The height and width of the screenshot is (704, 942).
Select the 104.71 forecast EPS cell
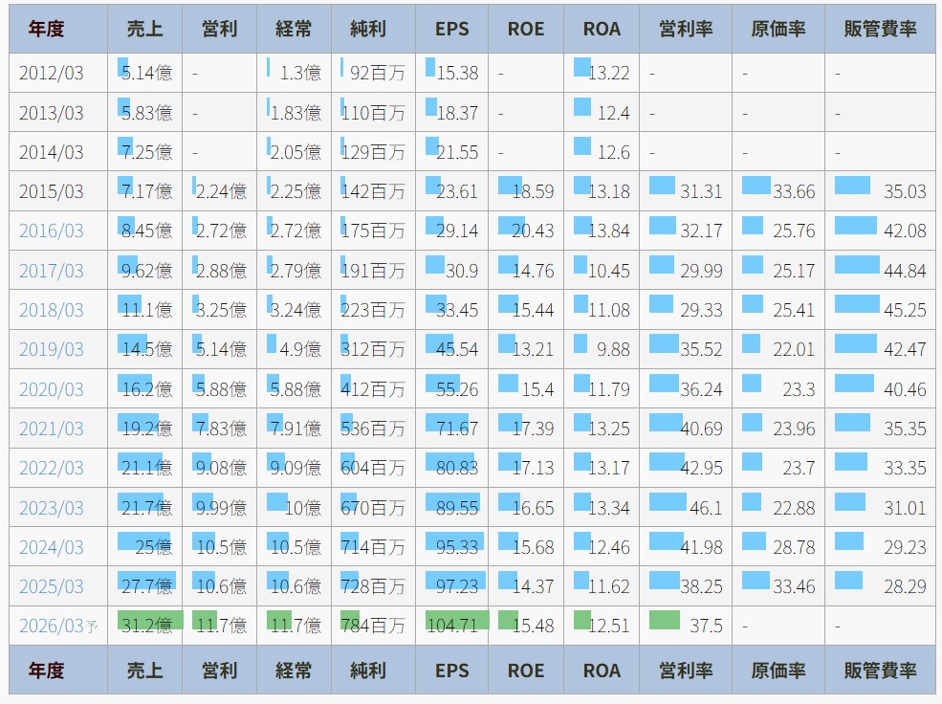(451, 626)
